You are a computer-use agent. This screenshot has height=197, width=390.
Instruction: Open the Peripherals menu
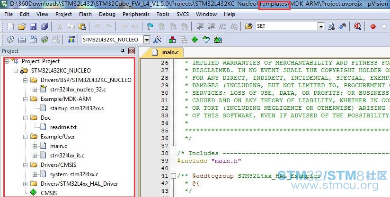136,14
